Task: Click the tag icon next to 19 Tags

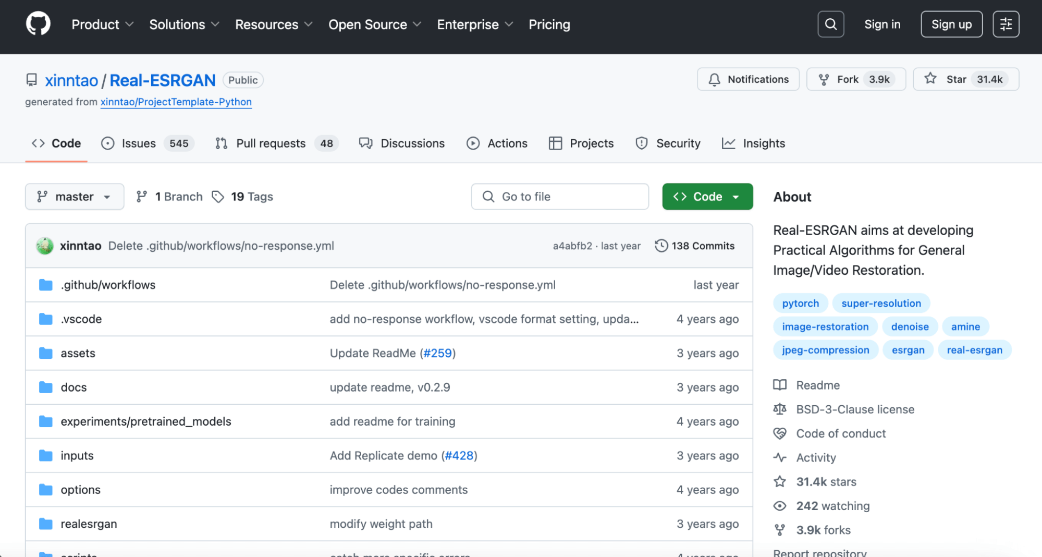Action: coord(218,197)
